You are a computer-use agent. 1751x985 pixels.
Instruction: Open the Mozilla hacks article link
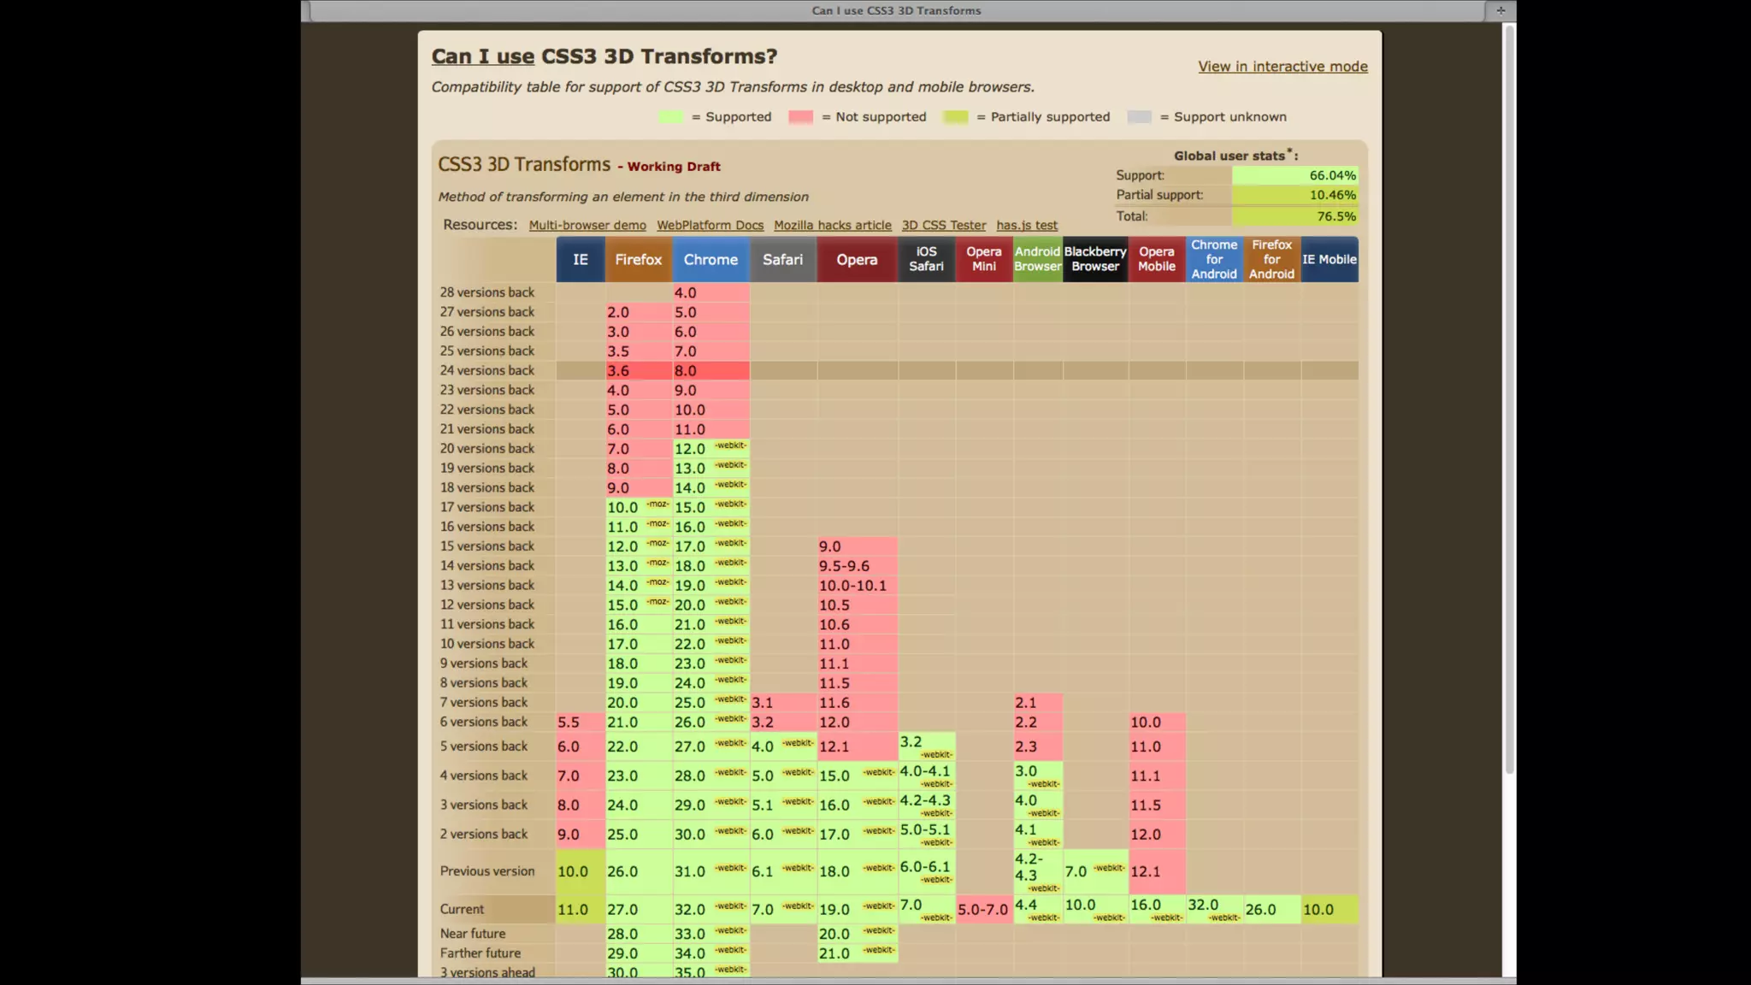click(x=832, y=226)
